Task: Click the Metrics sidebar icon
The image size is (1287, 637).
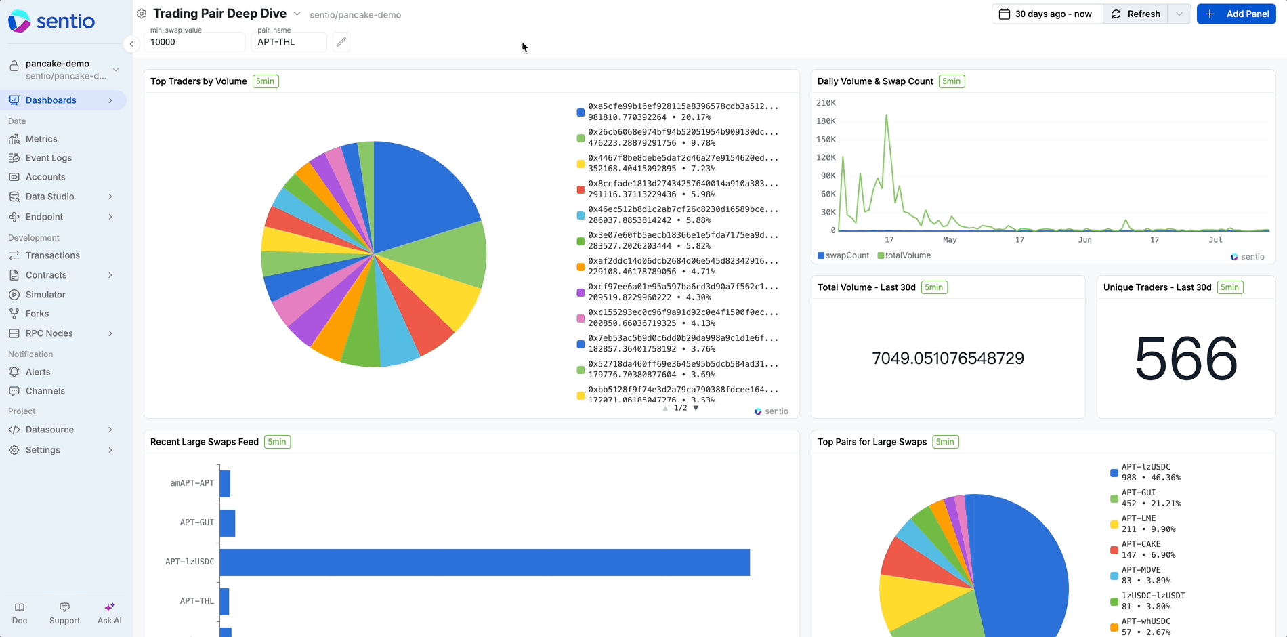Action: (14, 139)
